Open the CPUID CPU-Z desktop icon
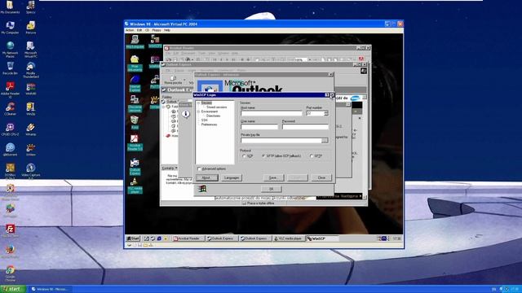The height and width of the screenshot is (293, 522). point(10,129)
